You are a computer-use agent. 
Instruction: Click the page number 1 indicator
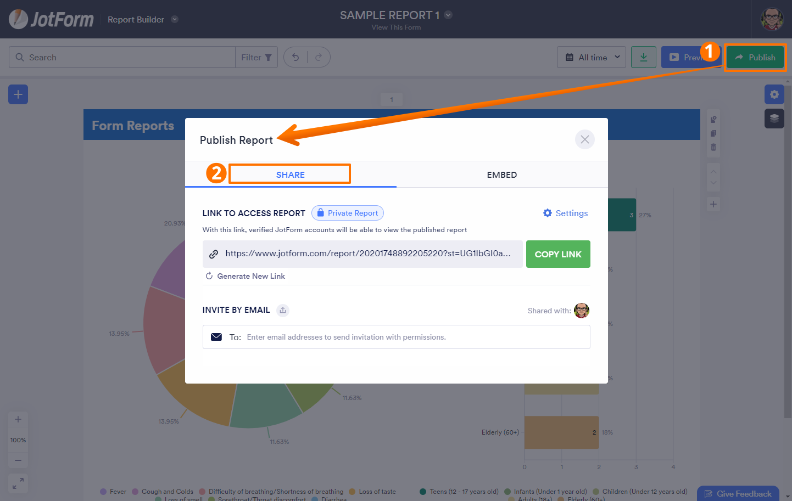coord(392,99)
